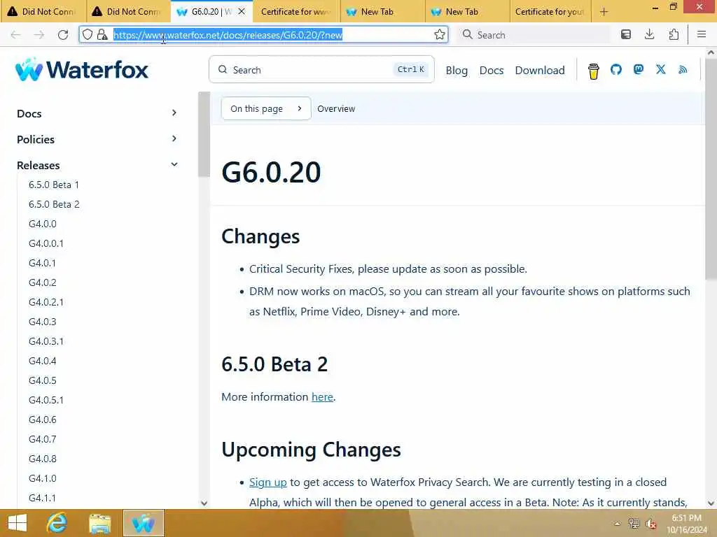This screenshot has height=537, width=717.
Task: Switch to the second Did Not Connect tab
Action: 128,11
